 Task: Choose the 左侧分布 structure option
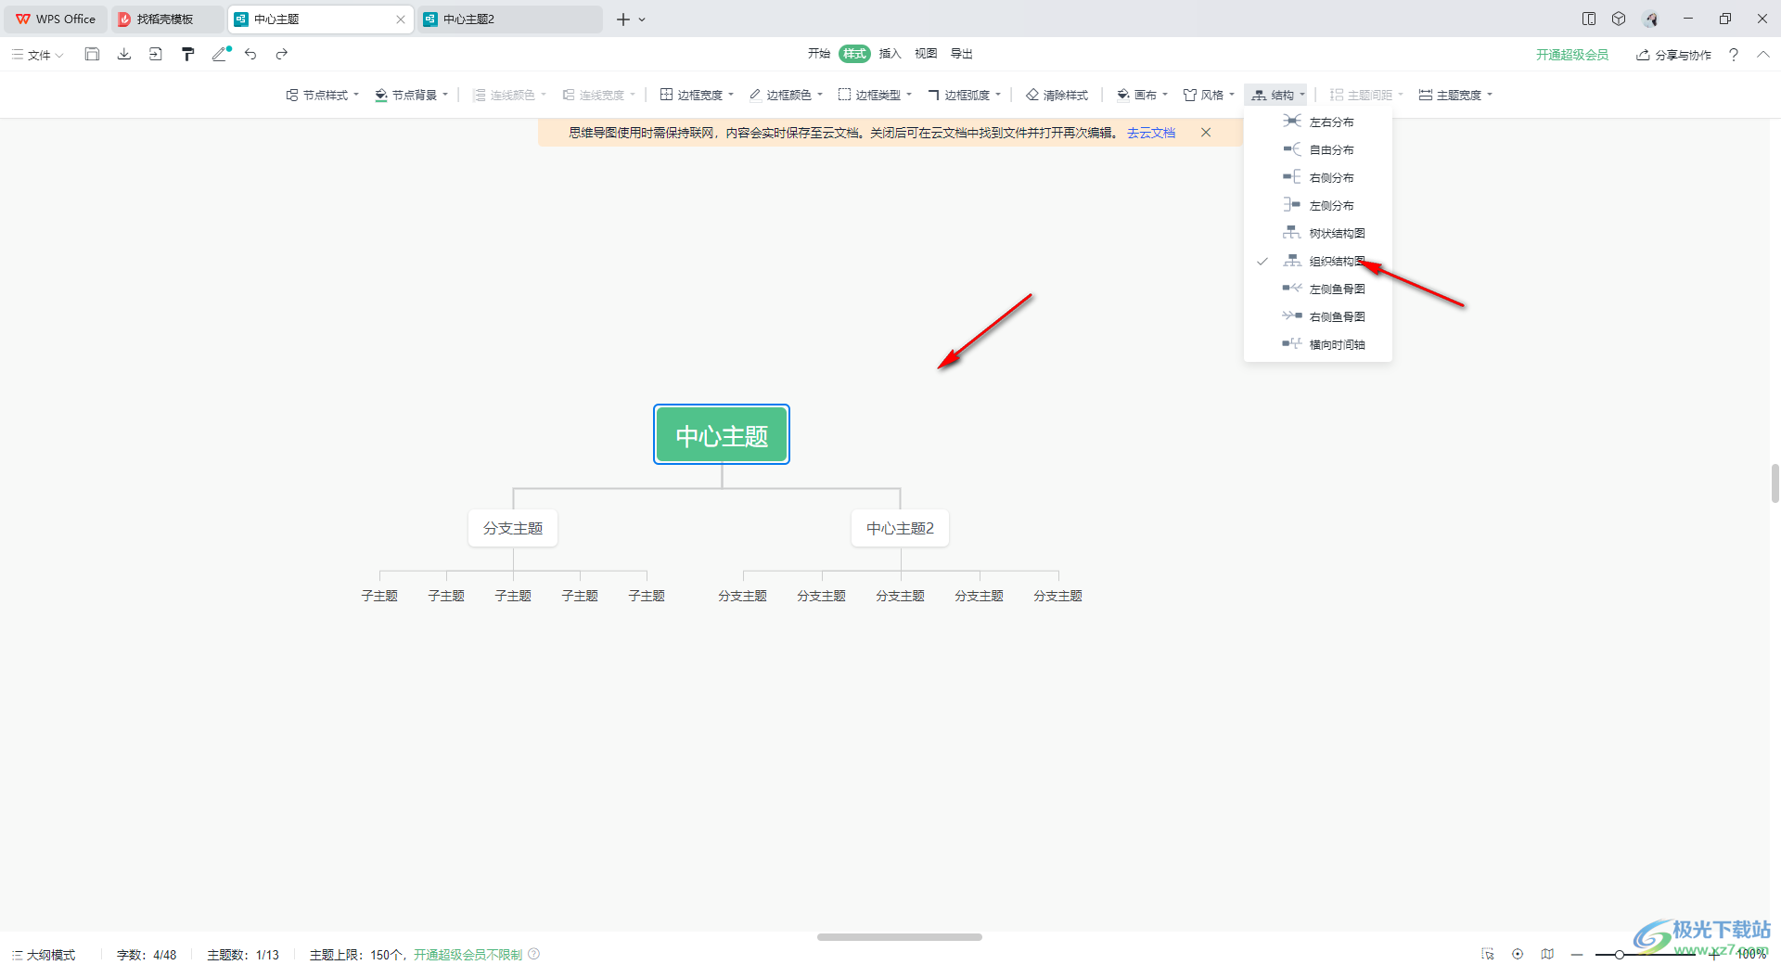(1318, 205)
